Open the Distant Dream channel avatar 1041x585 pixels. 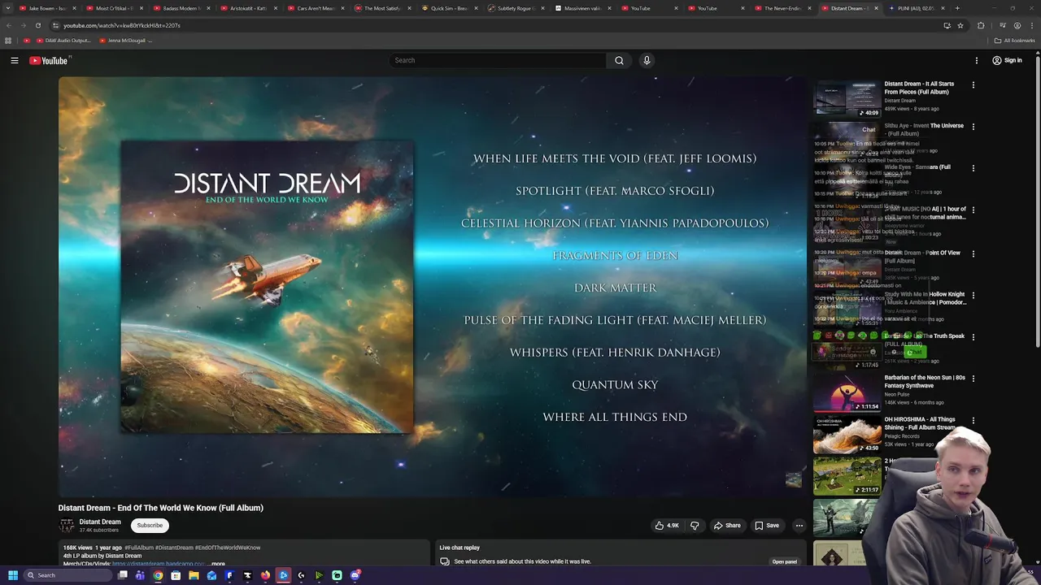67,526
